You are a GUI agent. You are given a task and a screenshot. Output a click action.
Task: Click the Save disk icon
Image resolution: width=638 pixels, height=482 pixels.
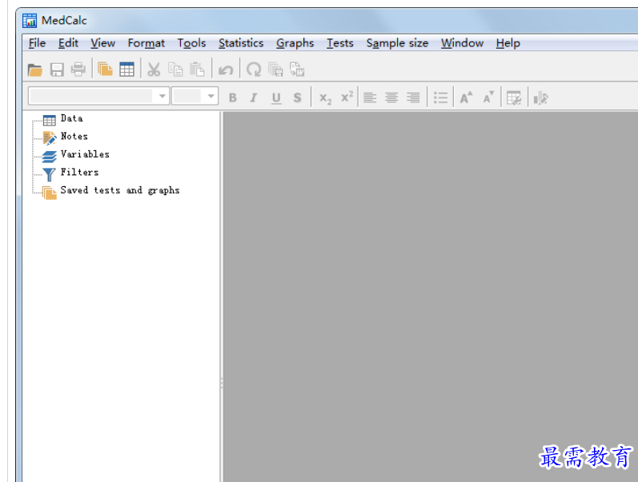click(57, 70)
